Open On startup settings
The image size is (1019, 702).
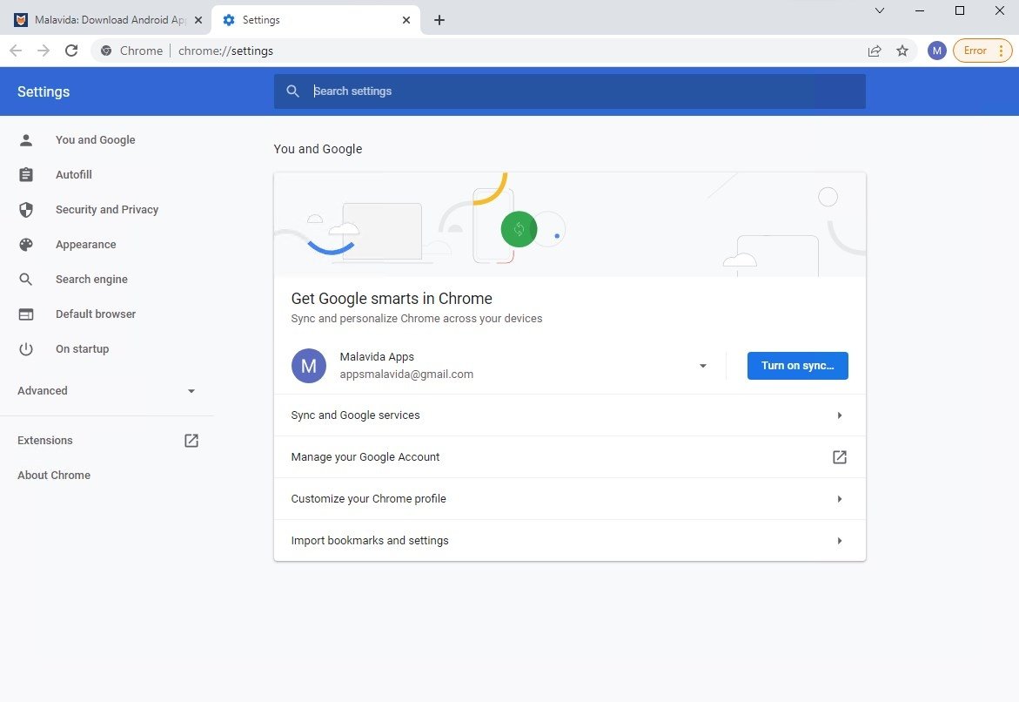pos(82,348)
